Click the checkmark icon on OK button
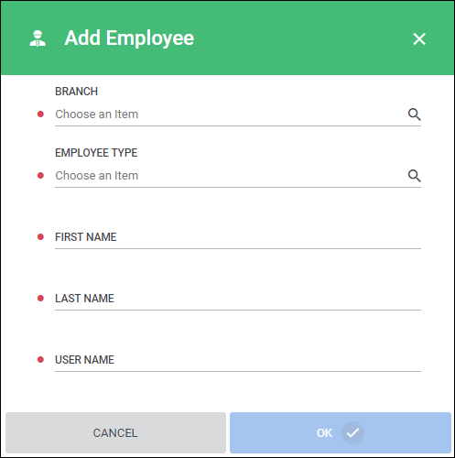This screenshot has height=458, width=455. [352, 432]
